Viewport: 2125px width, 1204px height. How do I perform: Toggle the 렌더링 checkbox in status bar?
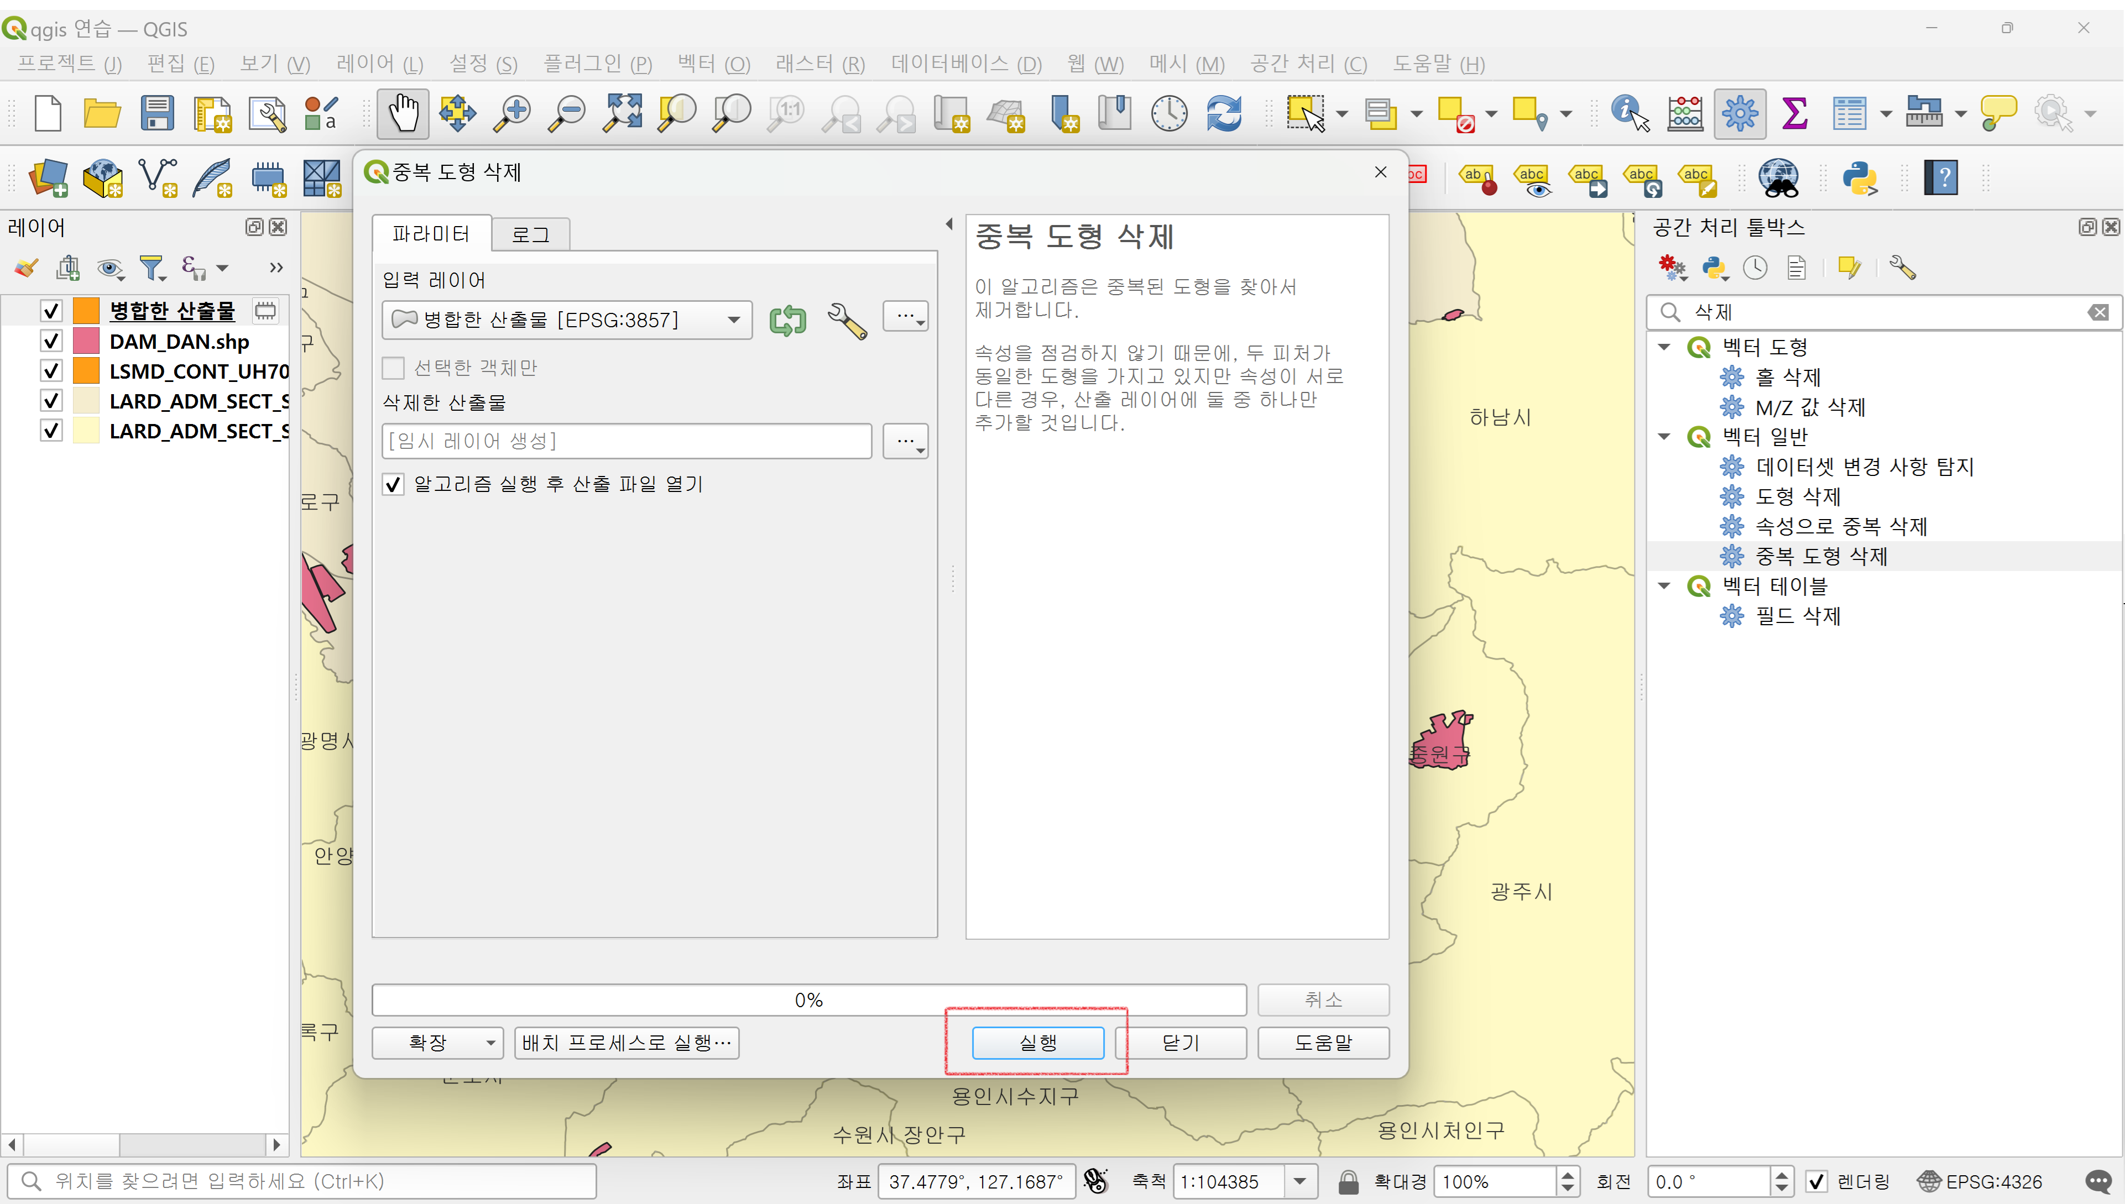pos(1816,1182)
